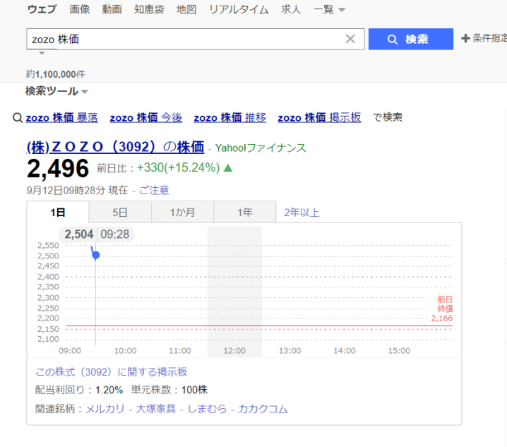
Task: Expand the 一覧 dropdown menu
Action: pos(329,10)
